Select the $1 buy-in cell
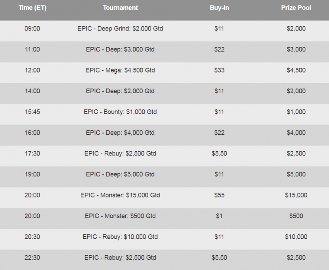Screen dimensions: 329x270 pyautogui.click(x=219, y=216)
